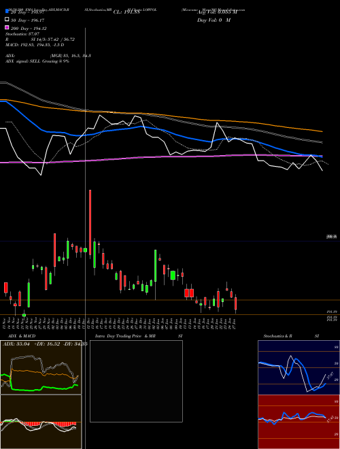Click the tall green candlestick in early January
Image resolution: width=340 pixels, height=449 pixels.
(x=156, y=265)
